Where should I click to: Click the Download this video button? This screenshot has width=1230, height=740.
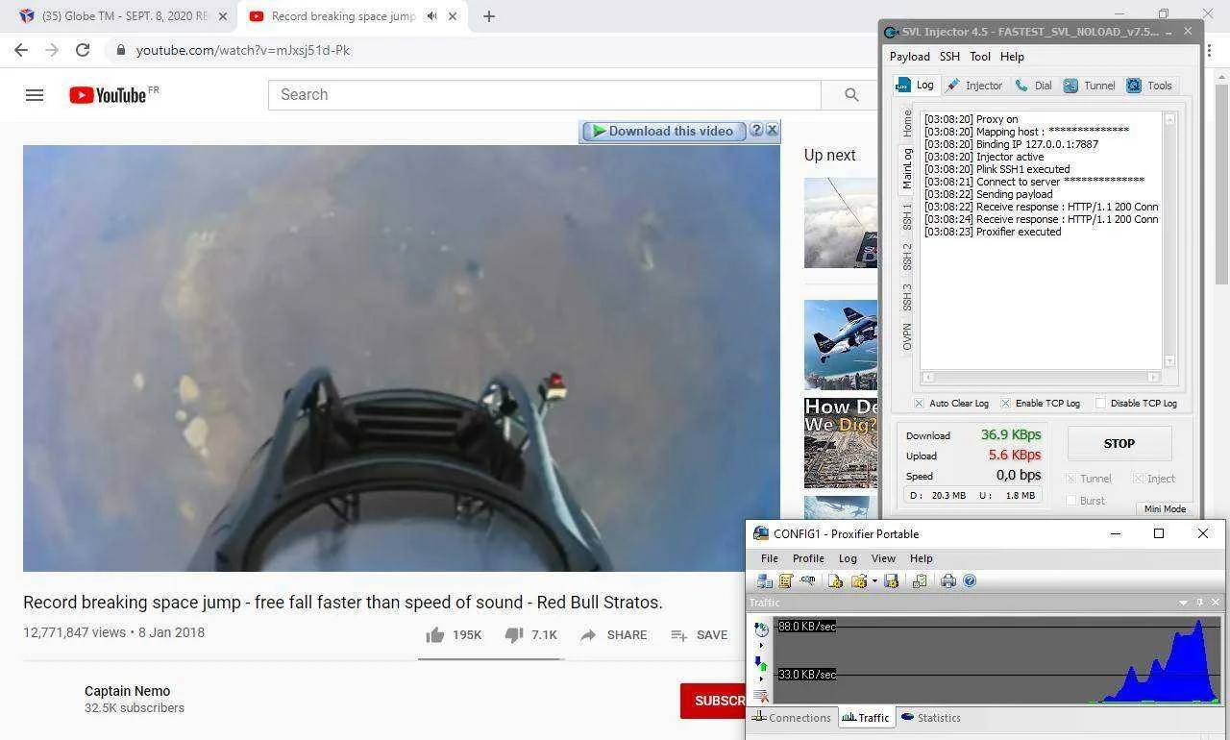(x=663, y=132)
